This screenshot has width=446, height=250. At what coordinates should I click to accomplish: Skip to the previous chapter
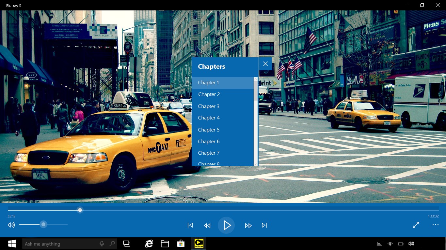[x=190, y=225]
